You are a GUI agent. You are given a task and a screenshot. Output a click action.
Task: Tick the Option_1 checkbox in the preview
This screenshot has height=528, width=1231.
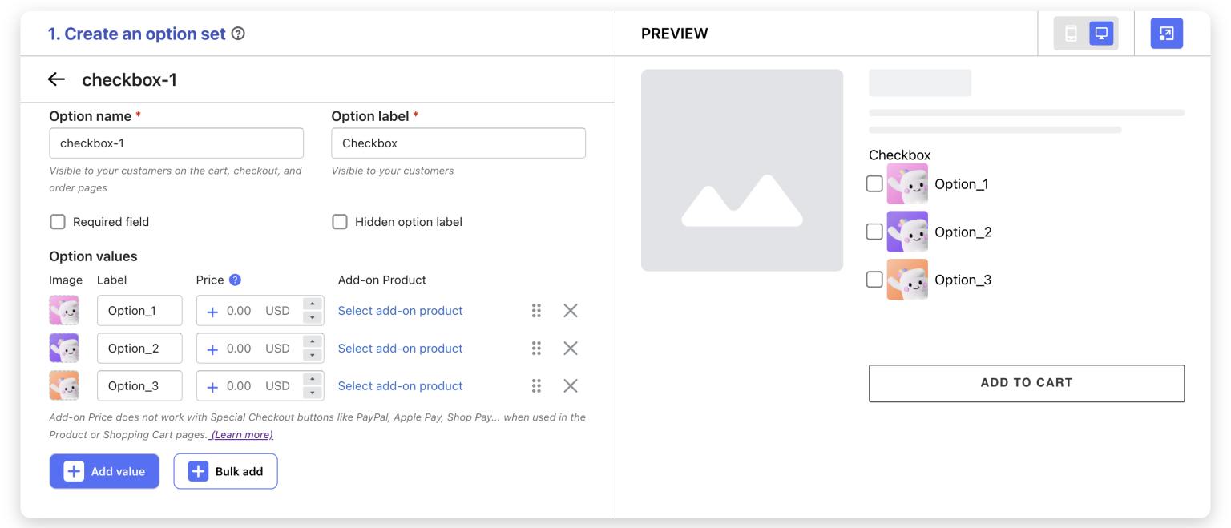tap(874, 183)
